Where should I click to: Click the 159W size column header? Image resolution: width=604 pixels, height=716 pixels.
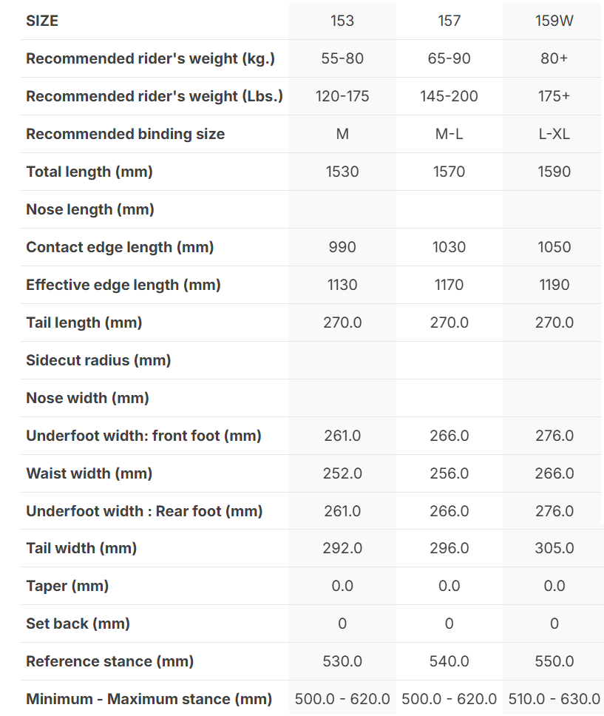[554, 21]
